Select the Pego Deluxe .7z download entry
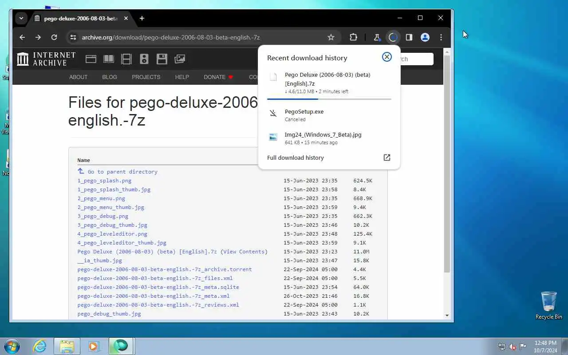 pos(329,83)
